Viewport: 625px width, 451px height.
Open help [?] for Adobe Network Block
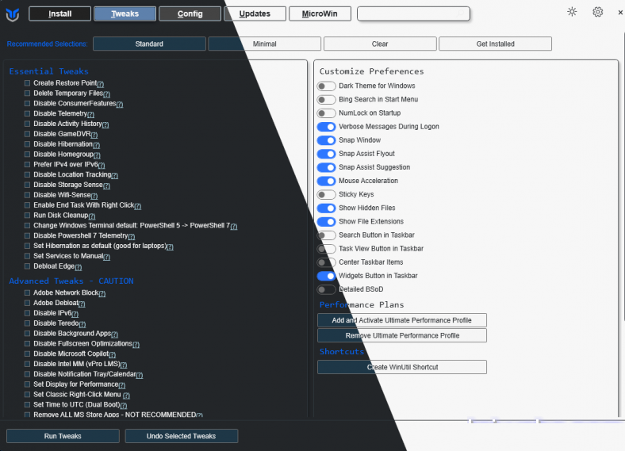pyautogui.click(x=102, y=293)
